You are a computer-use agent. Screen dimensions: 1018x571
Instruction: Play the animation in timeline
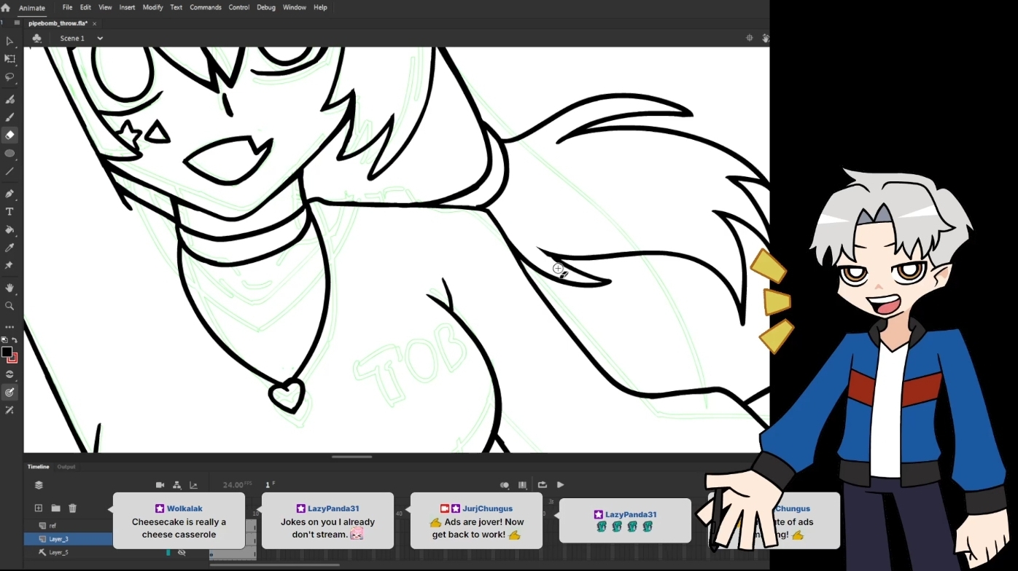coord(560,485)
